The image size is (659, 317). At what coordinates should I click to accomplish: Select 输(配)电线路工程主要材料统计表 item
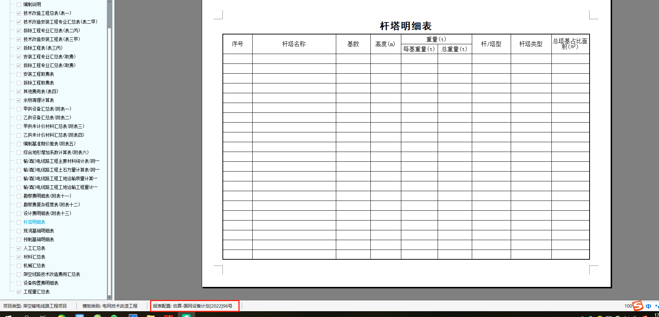tap(61, 161)
